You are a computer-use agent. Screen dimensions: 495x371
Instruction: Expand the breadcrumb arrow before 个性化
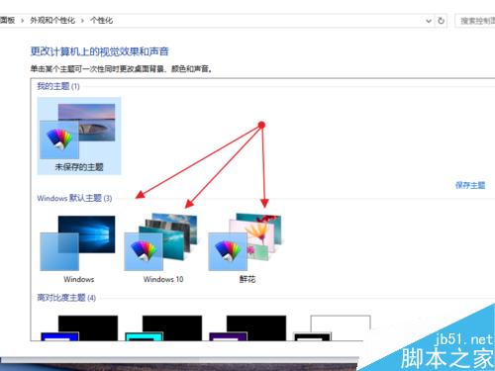[x=82, y=21]
